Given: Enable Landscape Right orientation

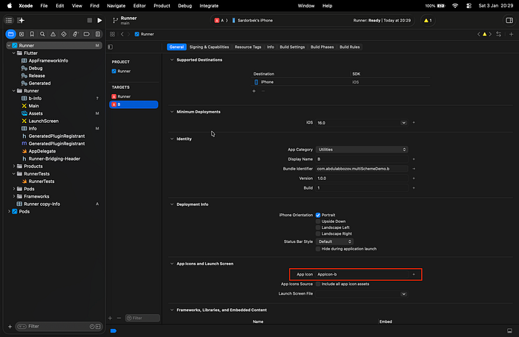Looking at the screenshot, I should [318, 234].
